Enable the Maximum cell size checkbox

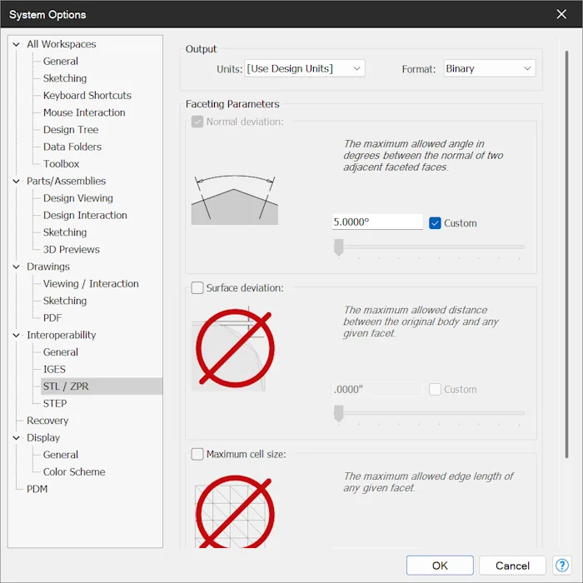[197, 454]
